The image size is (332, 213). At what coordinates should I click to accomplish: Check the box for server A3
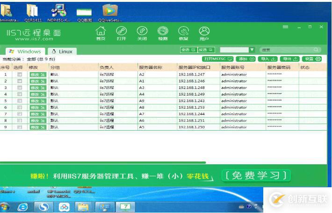pos(20,88)
